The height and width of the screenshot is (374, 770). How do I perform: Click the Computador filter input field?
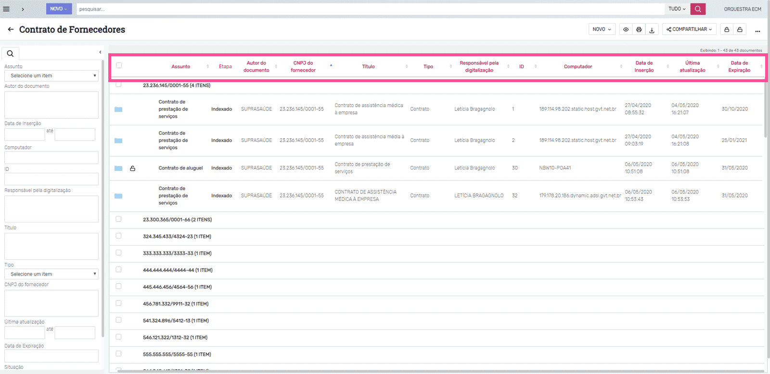pos(51,157)
